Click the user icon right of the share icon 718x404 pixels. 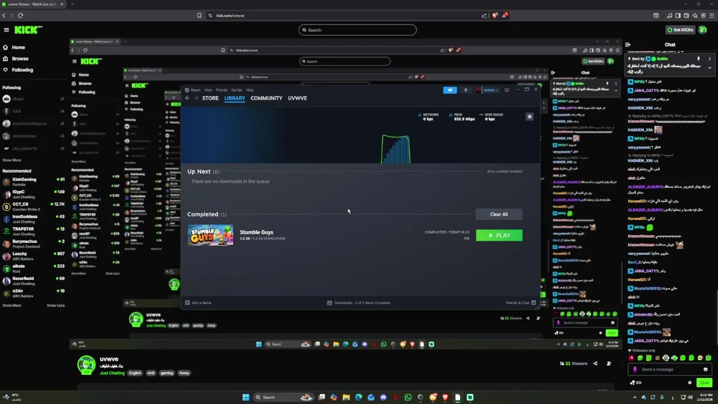tap(609, 364)
